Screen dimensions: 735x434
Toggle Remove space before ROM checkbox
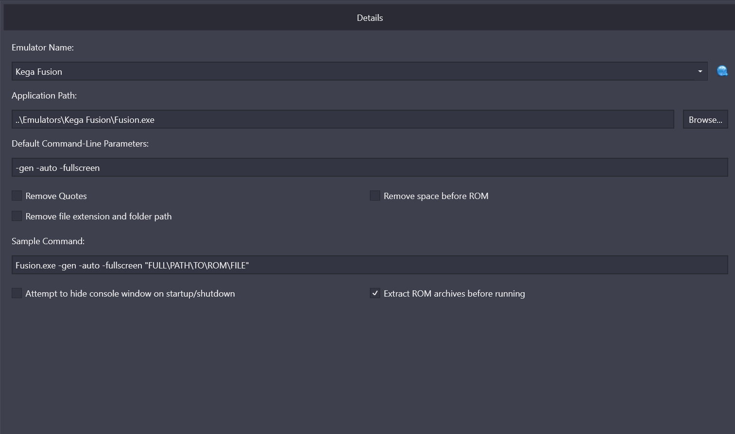tap(375, 196)
